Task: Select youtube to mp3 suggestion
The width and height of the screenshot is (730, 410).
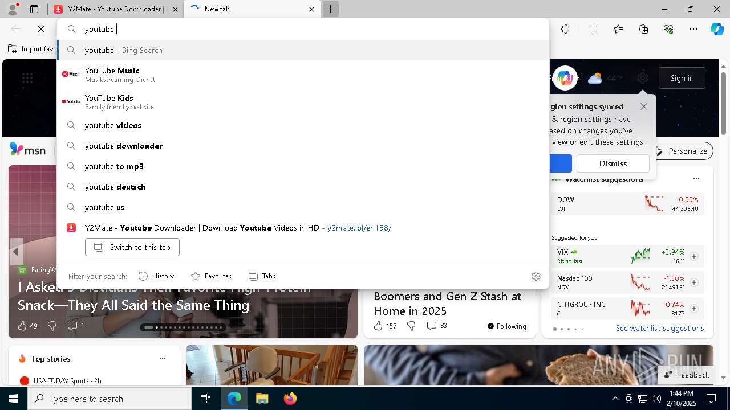Action: 303,166
